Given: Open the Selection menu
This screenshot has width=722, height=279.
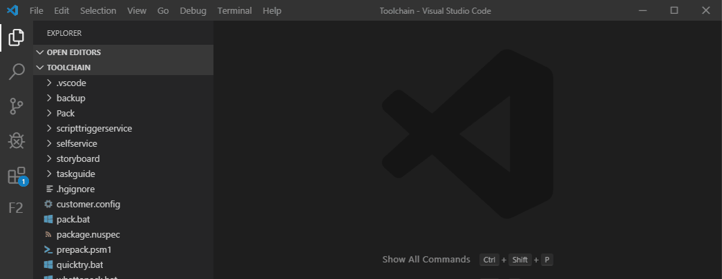Looking at the screenshot, I should click(x=98, y=10).
